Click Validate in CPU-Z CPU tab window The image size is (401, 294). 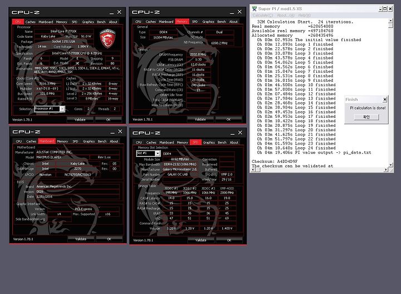coord(80,119)
